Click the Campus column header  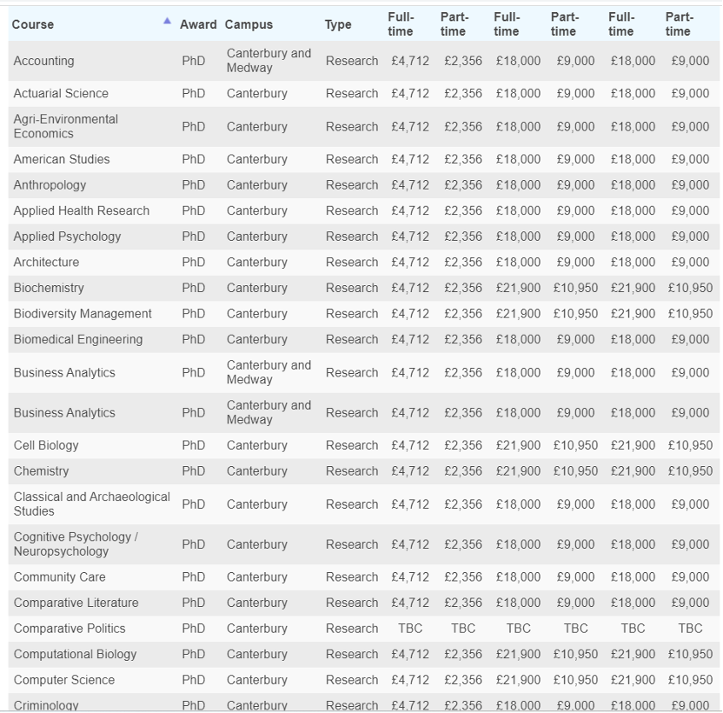click(249, 24)
